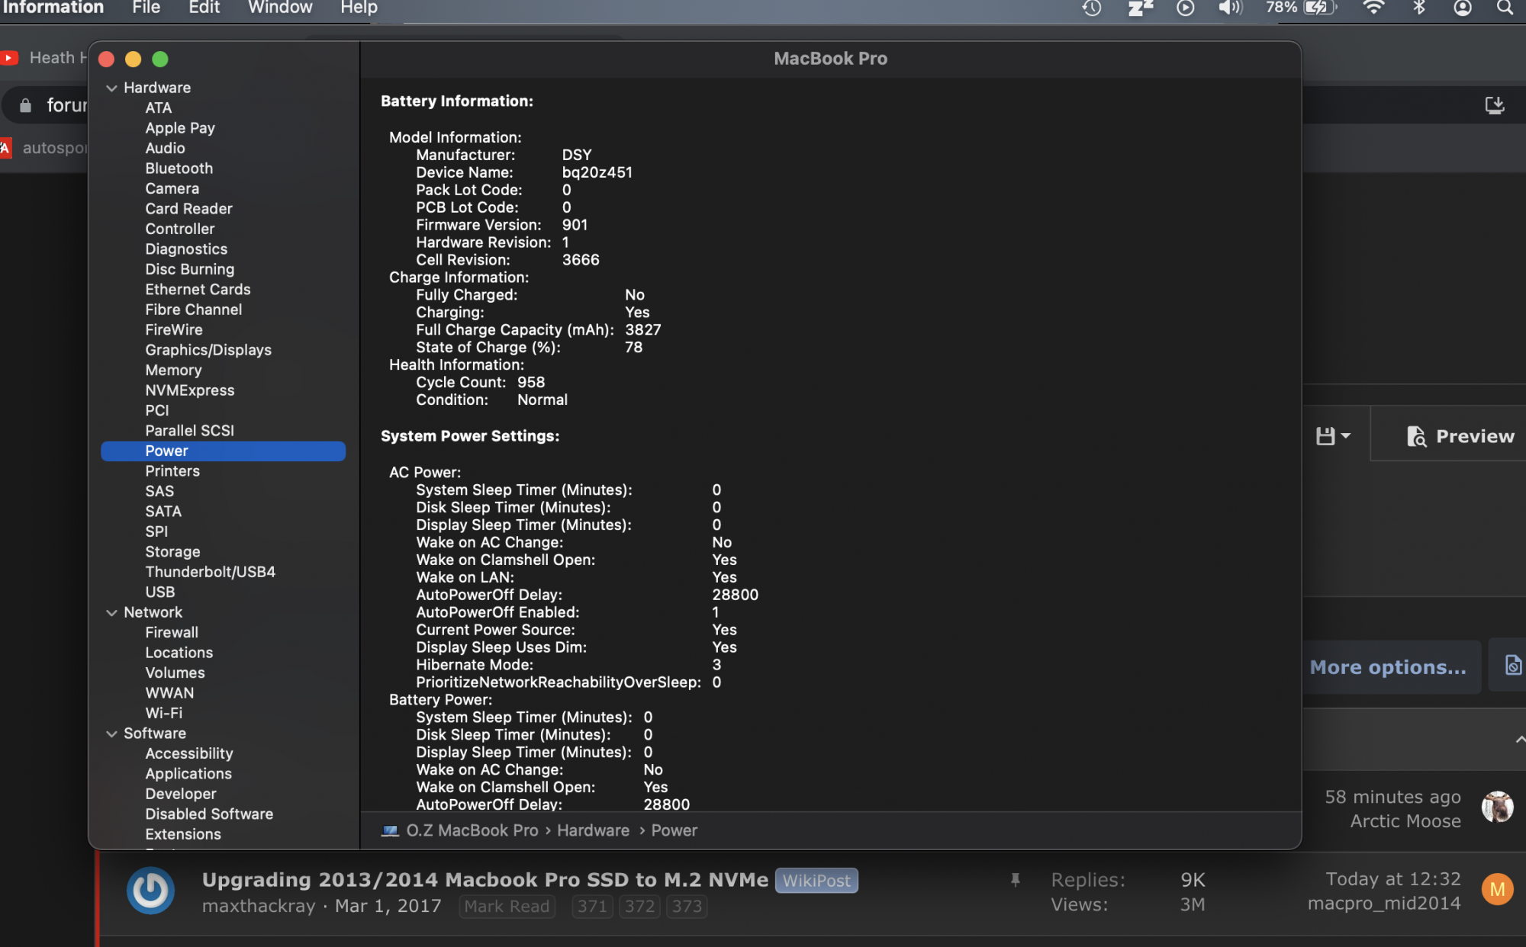
Task: Click the document icon beside More options
Action: pyautogui.click(x=1513, y=666)
